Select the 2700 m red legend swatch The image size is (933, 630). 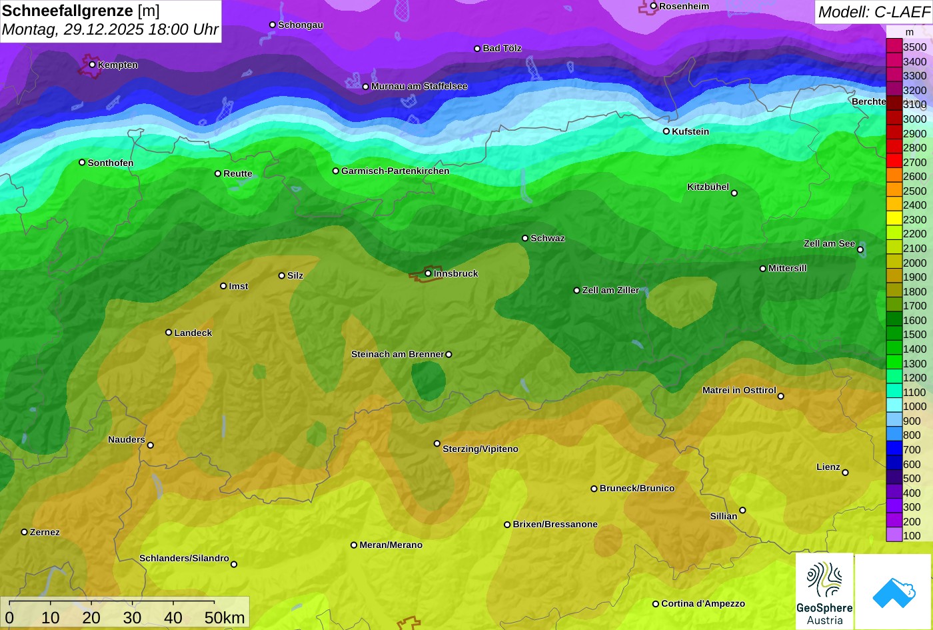(894, 162)
